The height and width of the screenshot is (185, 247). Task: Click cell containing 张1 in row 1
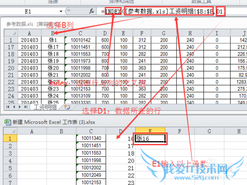[x=53, y=40]
